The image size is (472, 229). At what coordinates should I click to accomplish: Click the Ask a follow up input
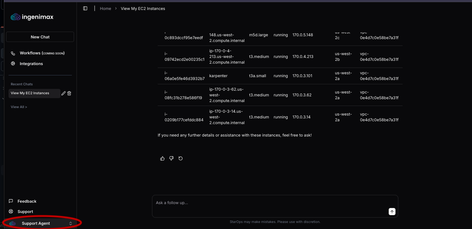coord(271,203)
